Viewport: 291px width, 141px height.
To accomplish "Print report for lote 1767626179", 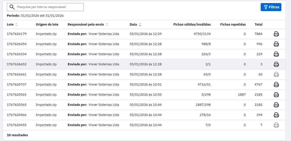I will [x=276, y=34].
